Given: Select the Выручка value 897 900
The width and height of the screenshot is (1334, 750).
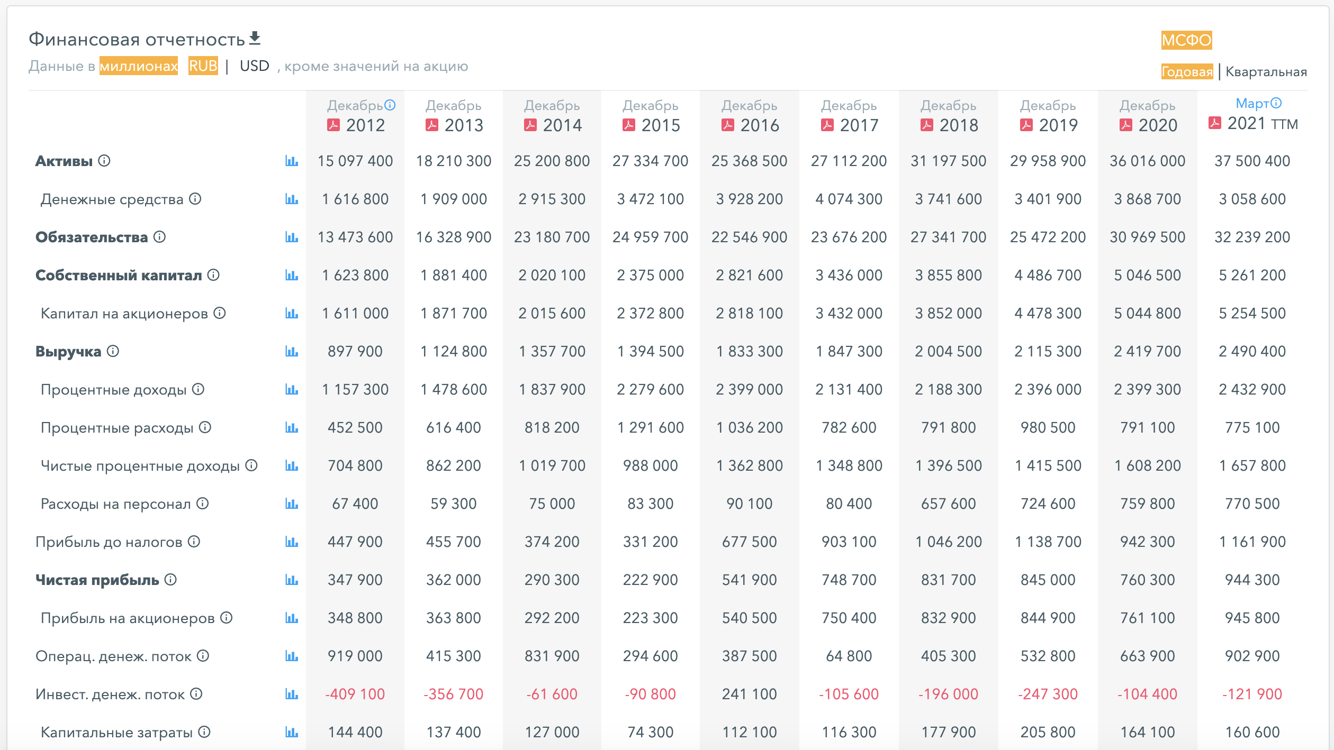Looking at the screenshot, I should 355,351.
